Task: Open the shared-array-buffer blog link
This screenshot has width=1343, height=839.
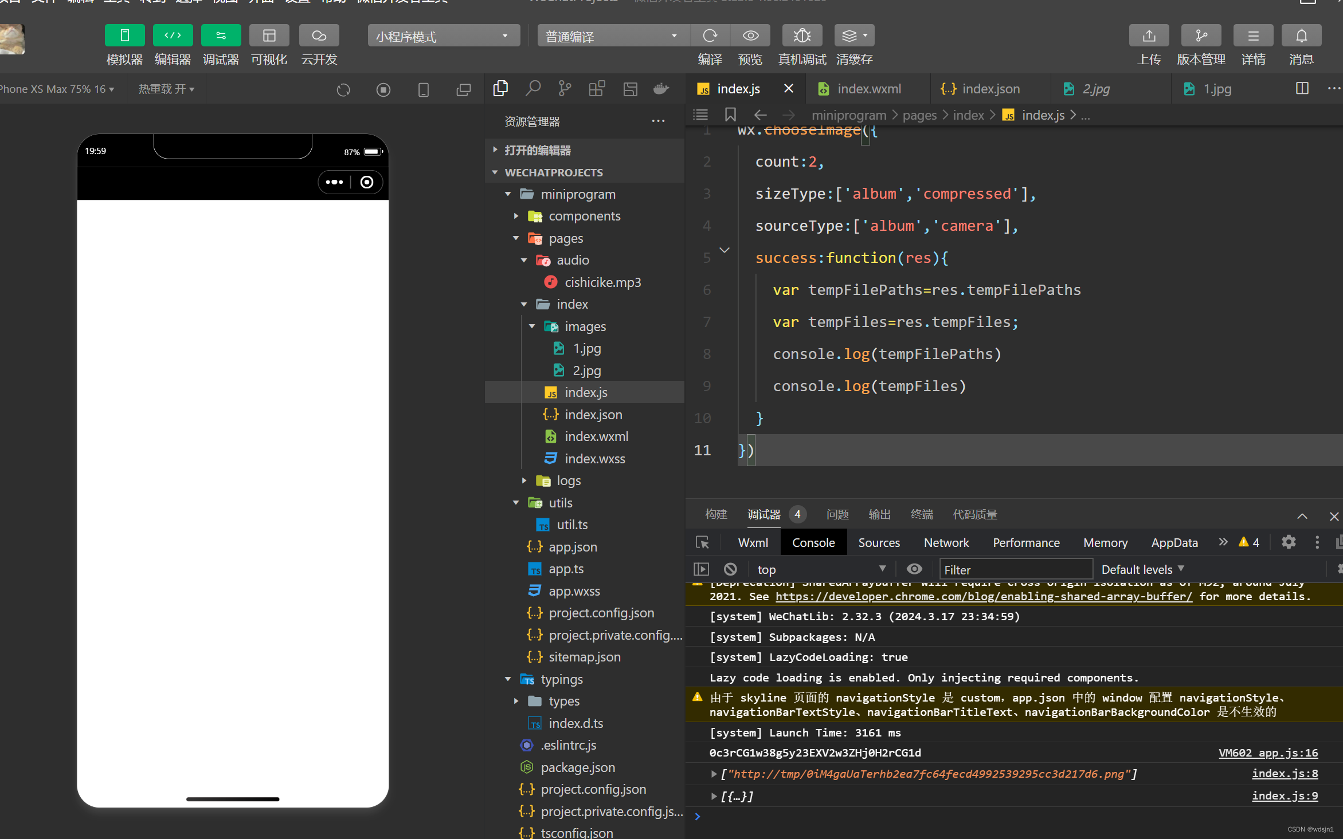Action: point(984,597)
